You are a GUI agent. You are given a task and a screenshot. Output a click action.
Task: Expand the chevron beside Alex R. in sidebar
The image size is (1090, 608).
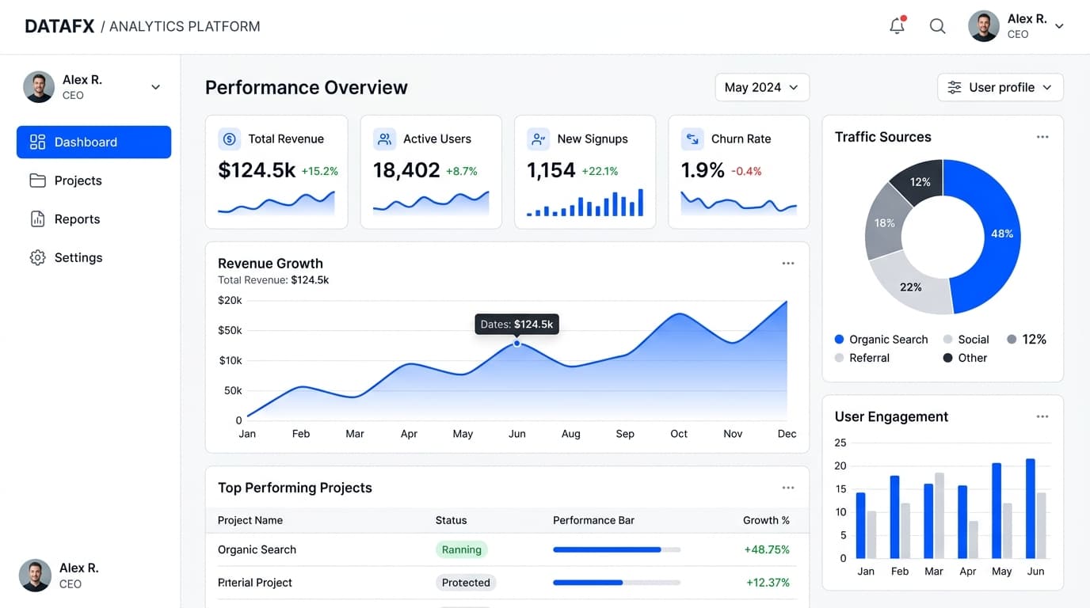[156, 87]
